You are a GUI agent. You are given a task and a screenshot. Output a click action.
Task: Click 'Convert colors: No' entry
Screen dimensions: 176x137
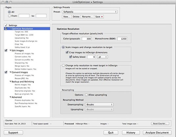click(23, 57)
